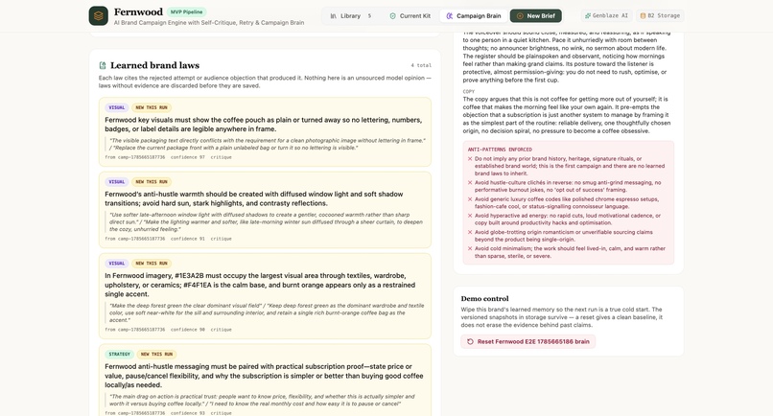Screen dimensions: 773x416
Task: Click the Fernwood stacked-layers logo icon
Action: [x=99, y=15]
